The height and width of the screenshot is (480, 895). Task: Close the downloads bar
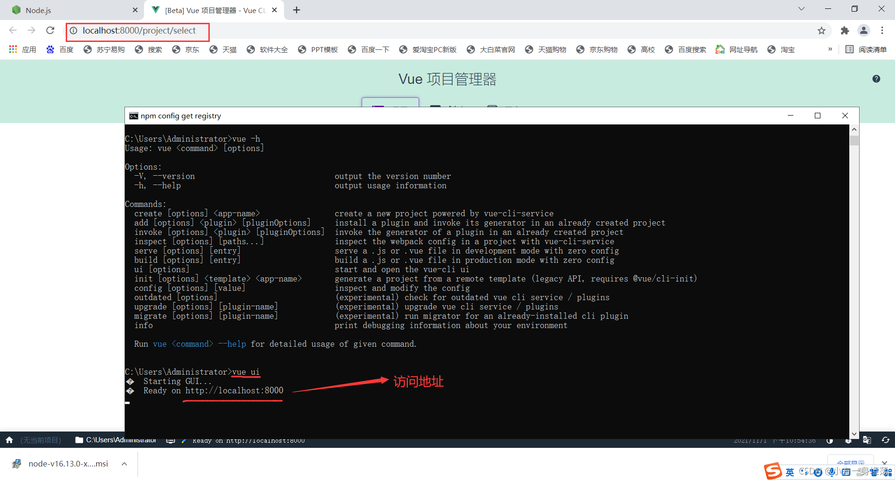[884, 463]
